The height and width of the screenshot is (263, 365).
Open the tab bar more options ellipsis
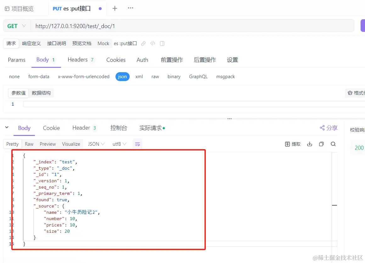(x=130, y=8)
